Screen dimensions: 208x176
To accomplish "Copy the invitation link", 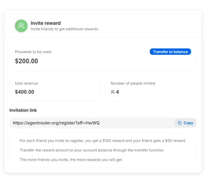I will (x=185, y=123).
